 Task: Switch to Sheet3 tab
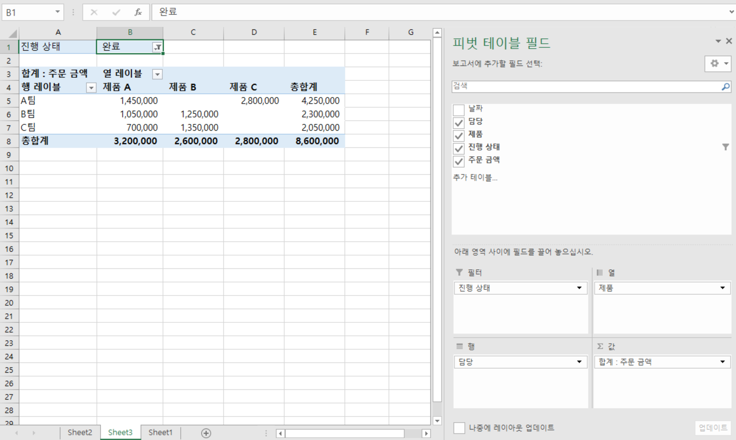(x=120, y=433)
